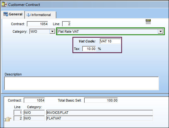Screen dimensions: 169x128
Task: Click the pointing hand row indicator
Action: coord(8,119)
